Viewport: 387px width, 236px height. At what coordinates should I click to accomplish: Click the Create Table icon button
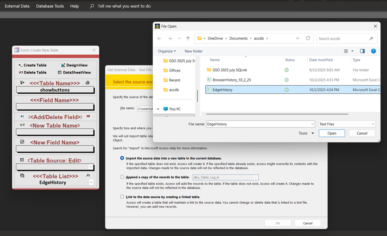pyautogui.click(x=21, y=65)
